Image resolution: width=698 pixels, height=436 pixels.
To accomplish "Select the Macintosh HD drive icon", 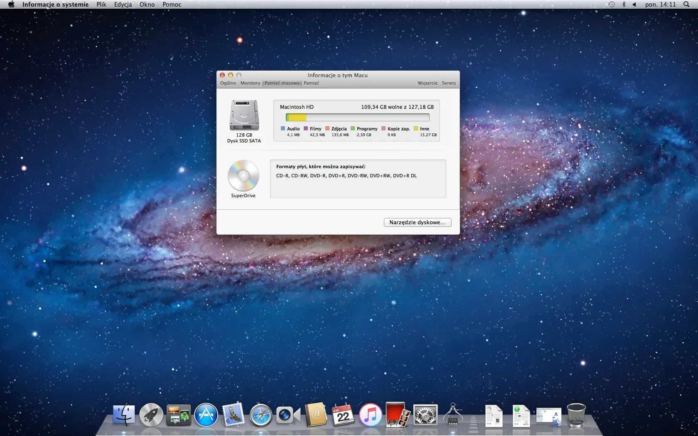I will [x=244, y=115].
